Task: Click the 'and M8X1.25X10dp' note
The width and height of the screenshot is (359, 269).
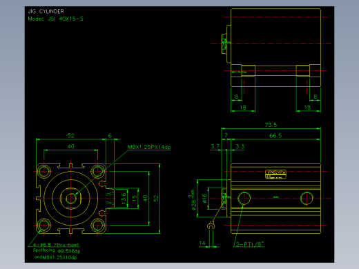Action: [x=55, y=257]
